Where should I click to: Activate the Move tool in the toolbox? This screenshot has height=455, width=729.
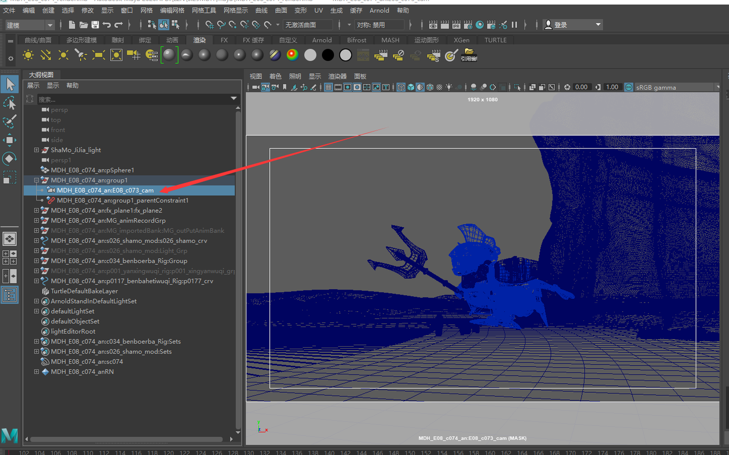pos(10,140)
